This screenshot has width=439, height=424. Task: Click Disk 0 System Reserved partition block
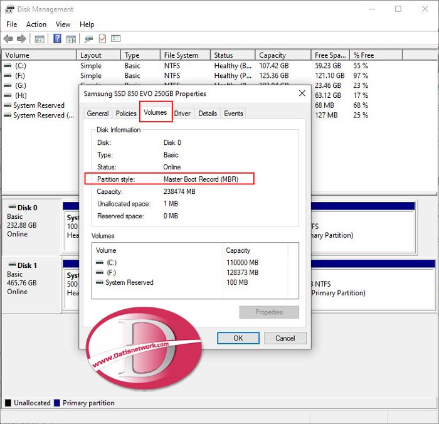72,231
